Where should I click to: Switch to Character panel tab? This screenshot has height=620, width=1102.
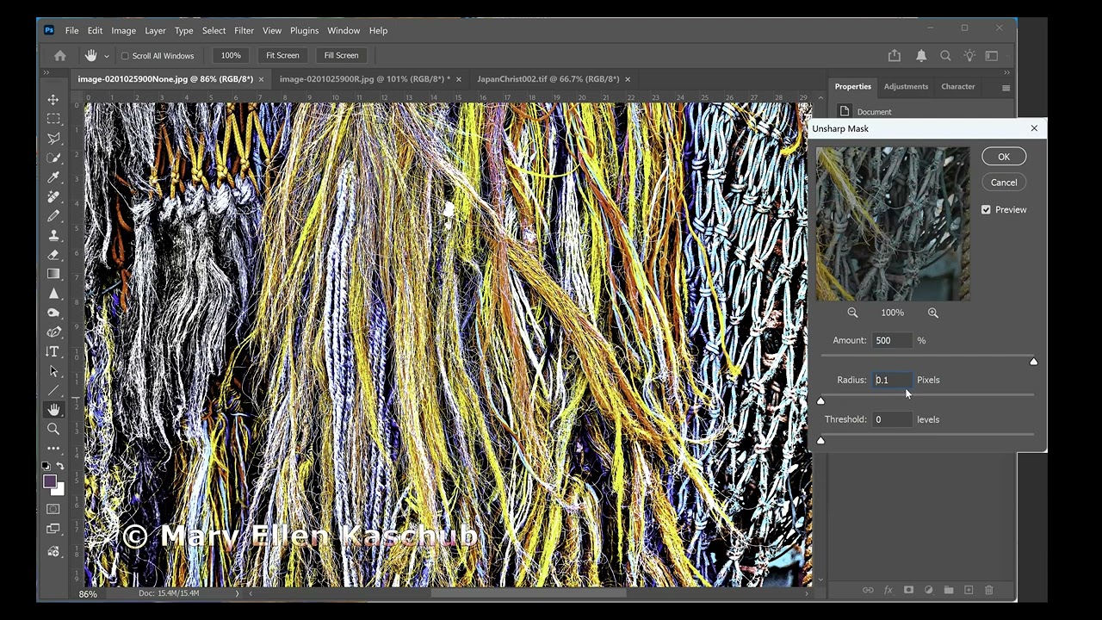tap(958, 87)
